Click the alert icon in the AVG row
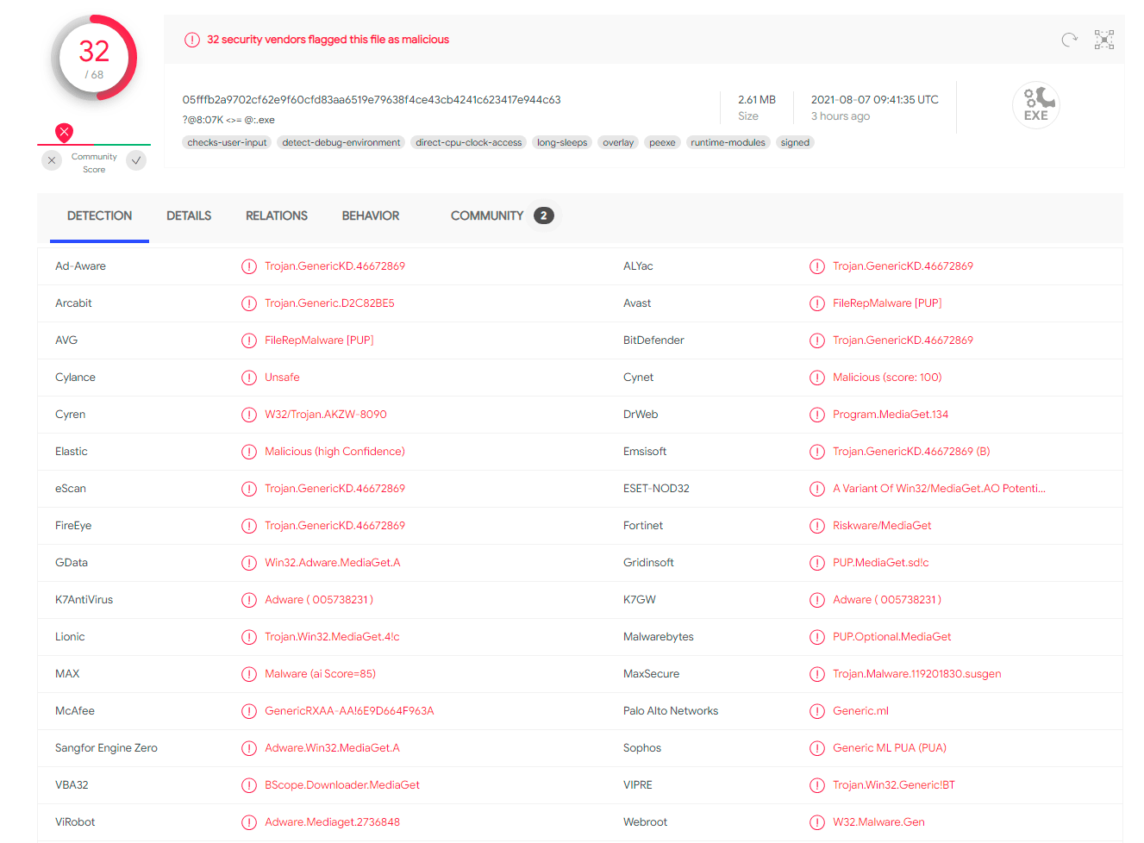Image resolution: width=1144 pixels, height=843 pixels. (x=249, y=340)
